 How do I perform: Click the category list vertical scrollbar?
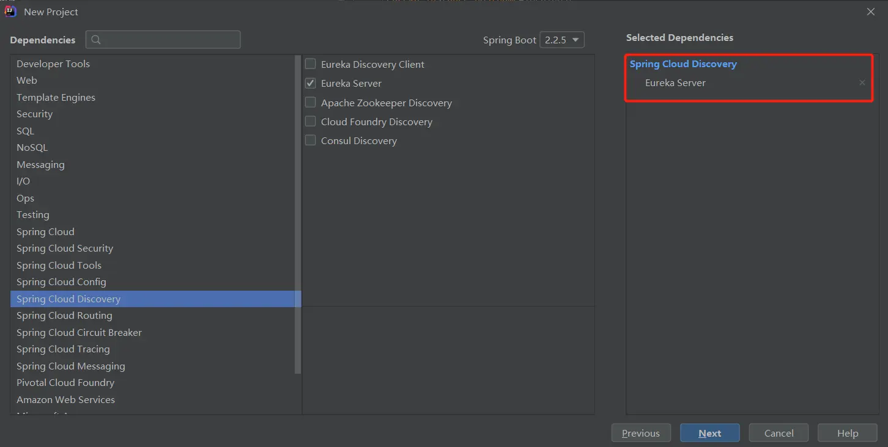point(298,214)
